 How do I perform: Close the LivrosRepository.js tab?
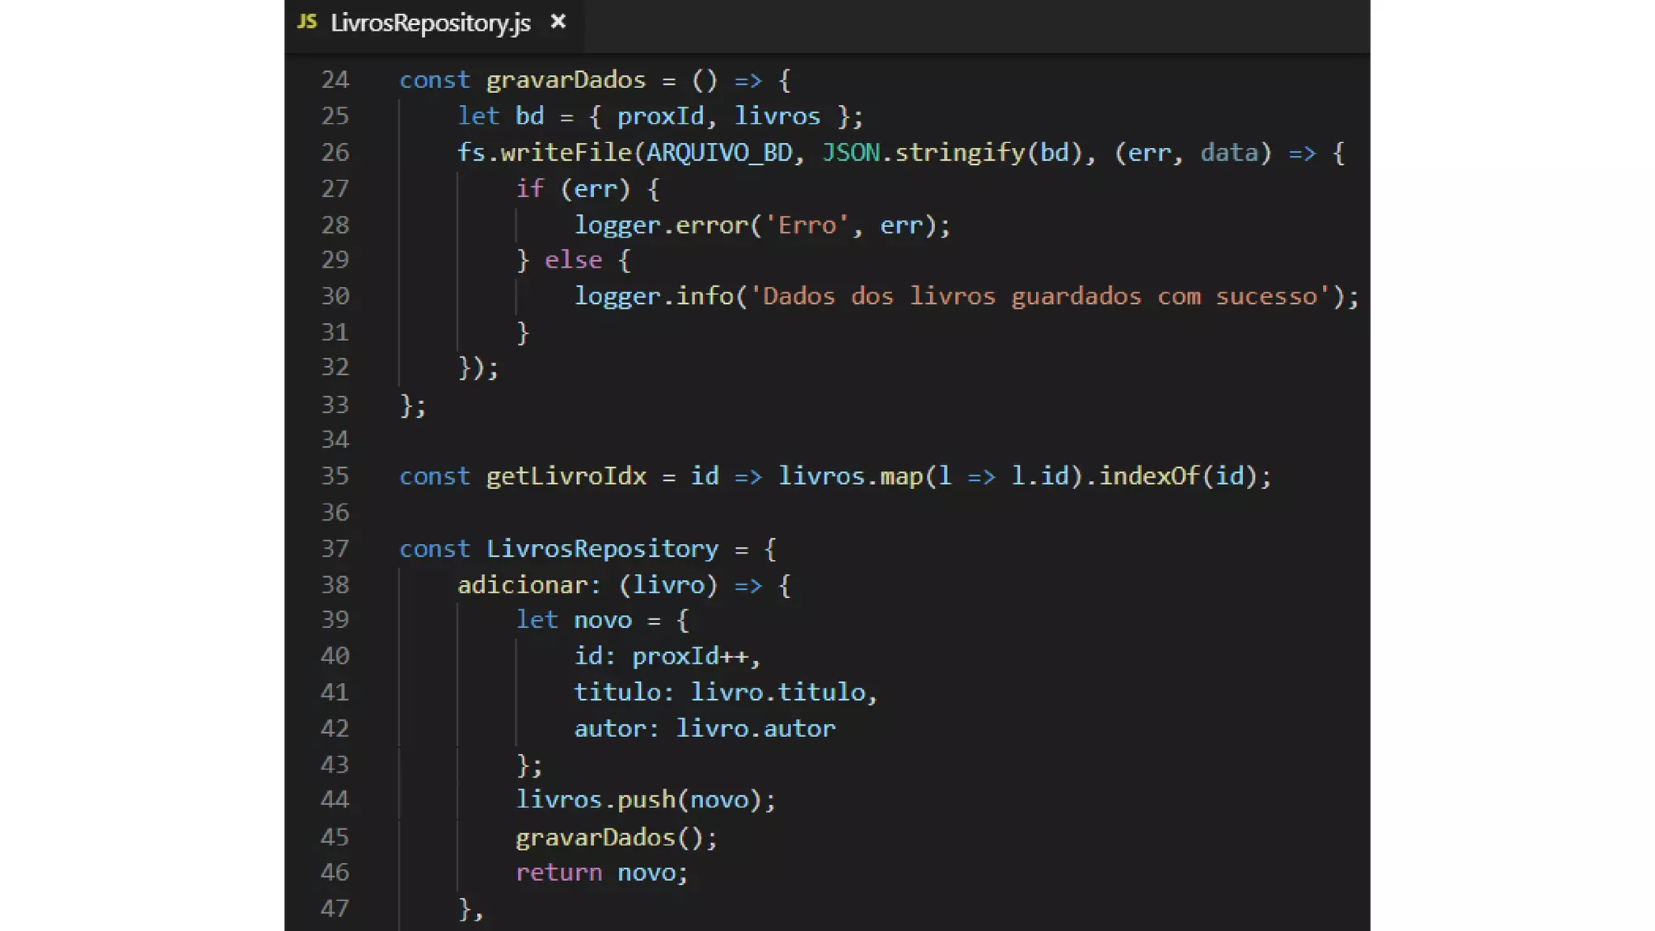pos(558,22)
